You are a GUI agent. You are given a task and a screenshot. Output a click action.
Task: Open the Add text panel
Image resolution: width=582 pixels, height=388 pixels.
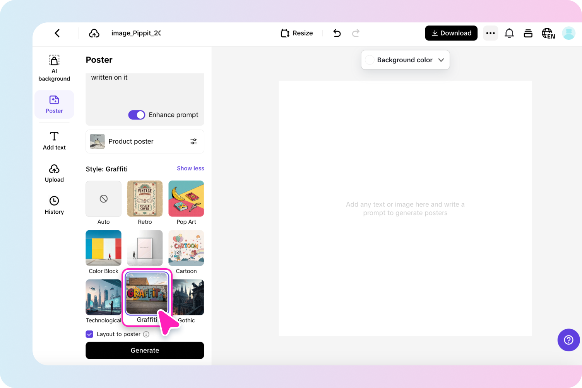pos(54,140)
